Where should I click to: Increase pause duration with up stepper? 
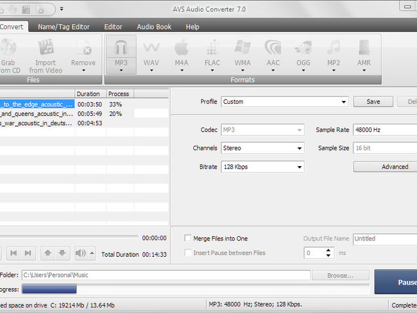point(328,250)
